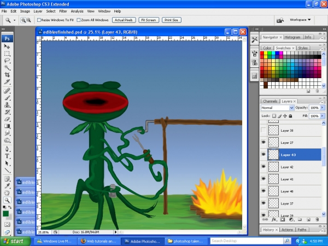
Task: Select the Pen tool
Action: [x=7, y=149]
